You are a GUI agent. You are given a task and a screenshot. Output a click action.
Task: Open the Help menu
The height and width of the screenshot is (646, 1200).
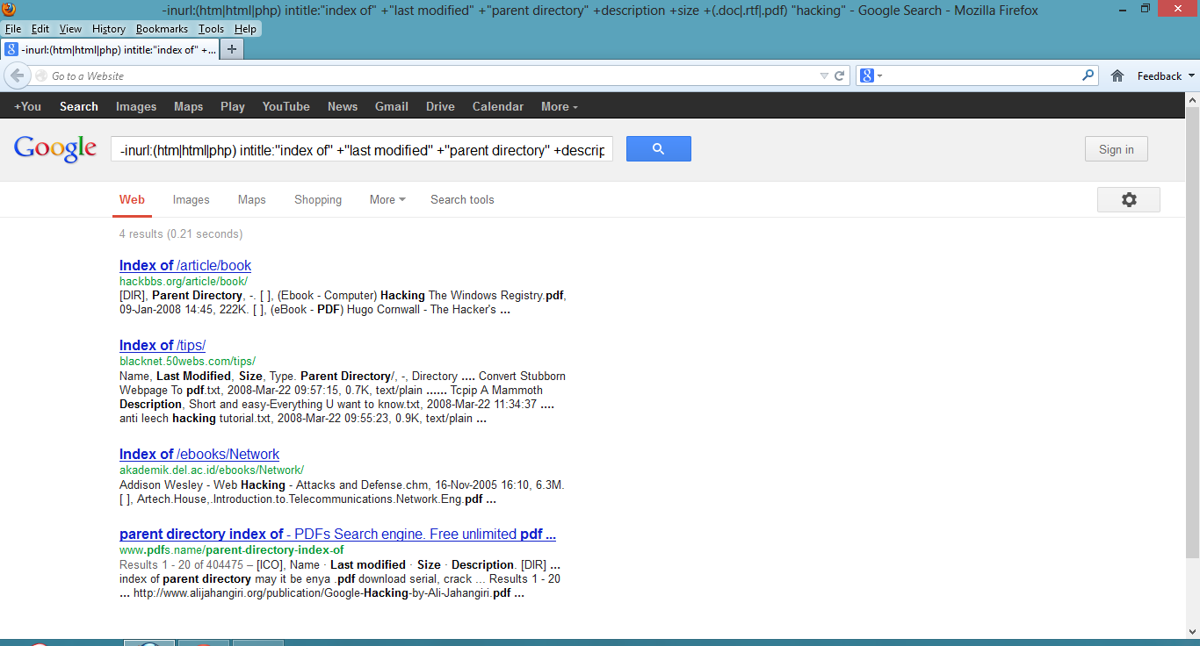pos(245,29)
